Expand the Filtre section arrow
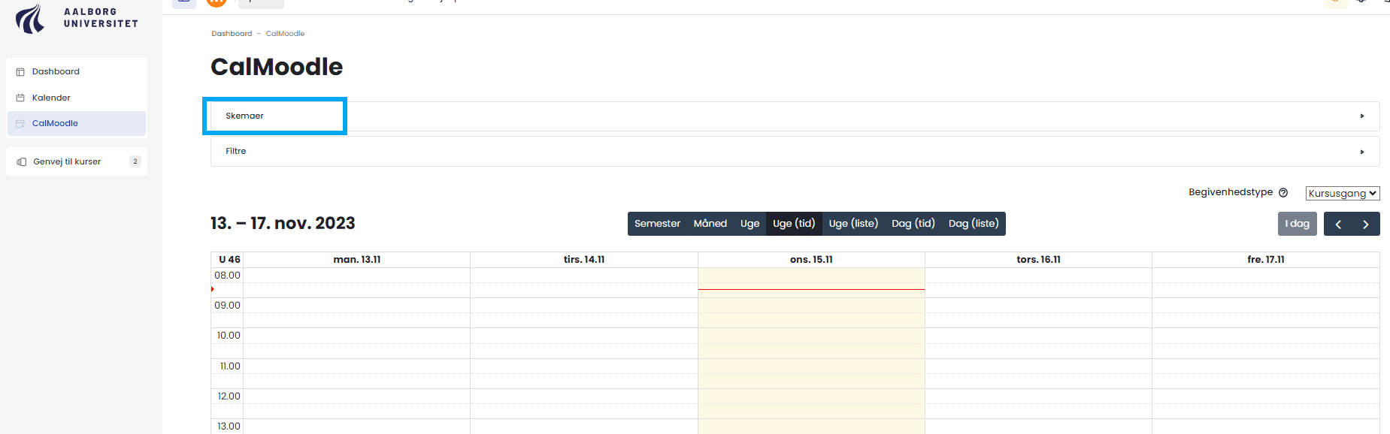This screenshot has width=1390, height=434. (x=1361, y=152)
